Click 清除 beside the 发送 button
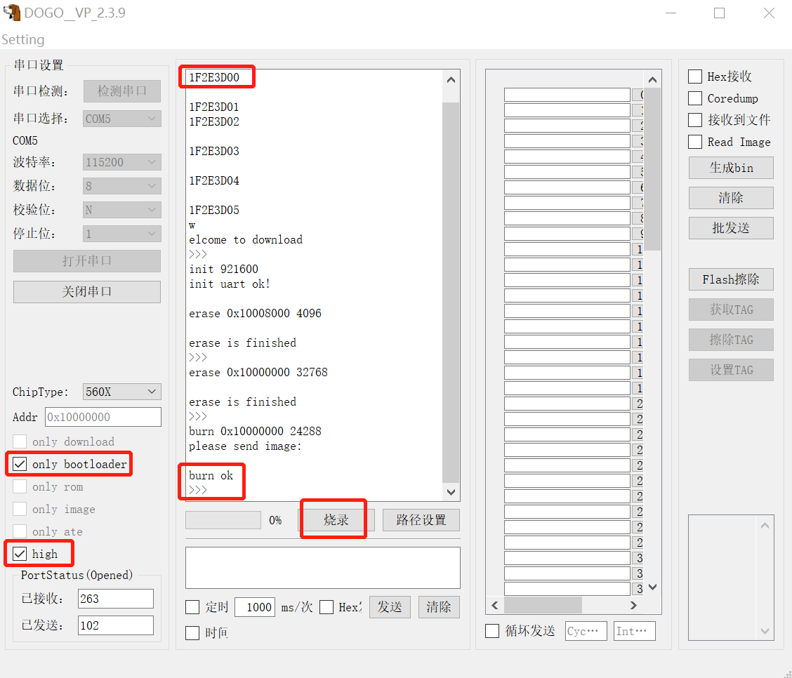 point(438,607)
